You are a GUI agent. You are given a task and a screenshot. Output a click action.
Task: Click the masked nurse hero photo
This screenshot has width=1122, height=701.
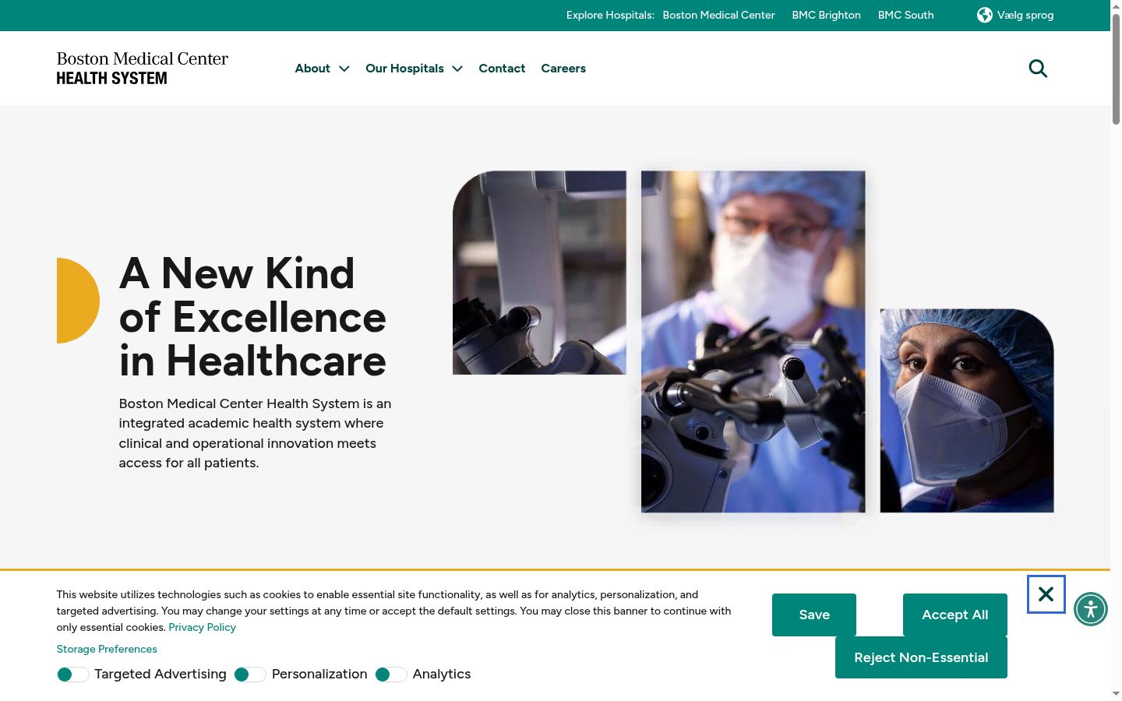[x=967, y=410]
